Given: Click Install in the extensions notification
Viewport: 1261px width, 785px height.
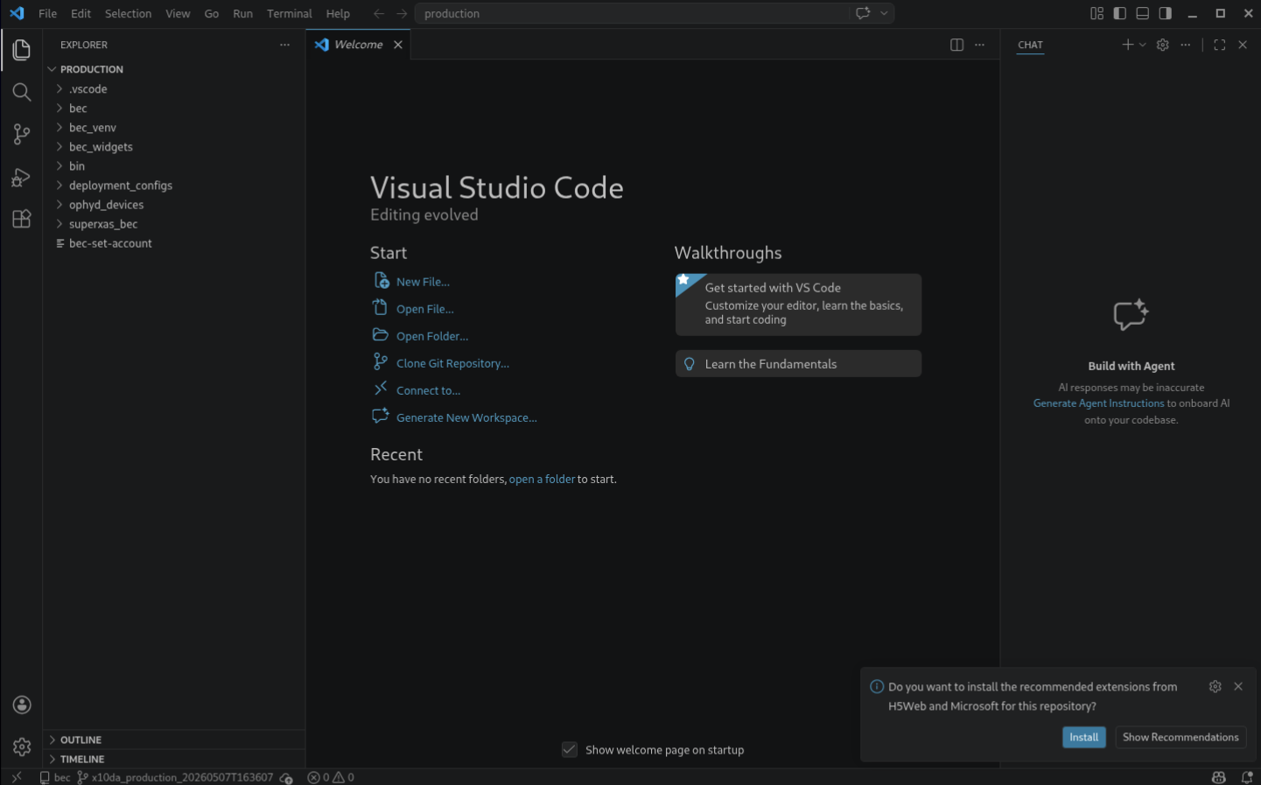Looking at the screenshot, I should [1084, 737].
